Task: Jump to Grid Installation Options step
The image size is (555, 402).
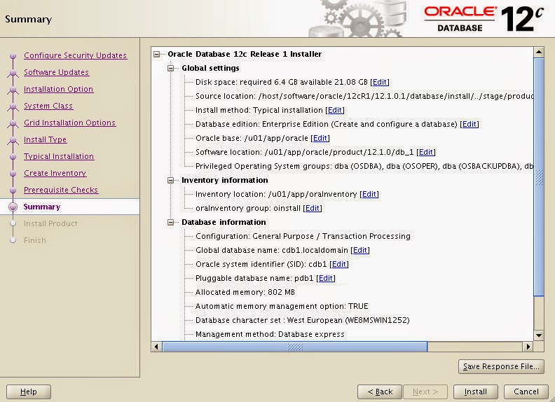Action: point(70,123)
